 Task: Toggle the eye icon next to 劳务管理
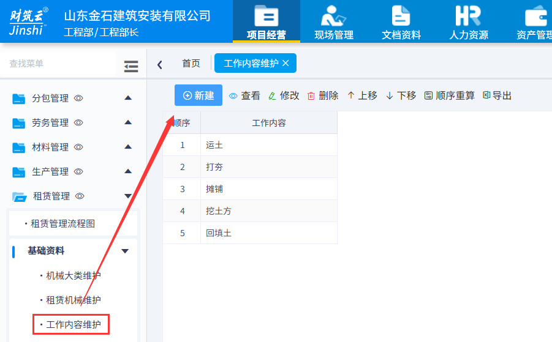tap(78, 123)
